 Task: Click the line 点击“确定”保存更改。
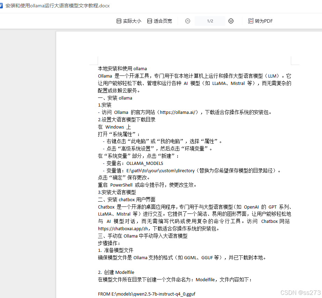[x=124, y=178]
